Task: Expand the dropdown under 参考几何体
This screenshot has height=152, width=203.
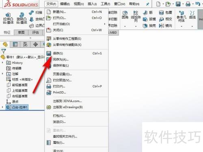Action: click(x=181, y=26)
